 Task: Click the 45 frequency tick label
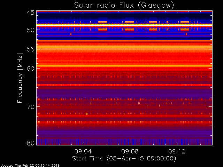(31, 13)
